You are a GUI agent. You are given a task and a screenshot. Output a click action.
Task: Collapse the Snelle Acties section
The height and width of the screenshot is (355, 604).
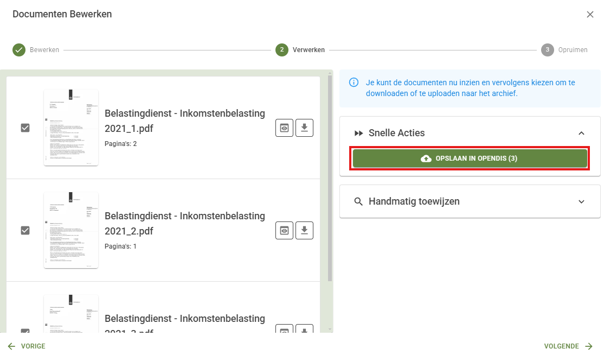(581, 133)
